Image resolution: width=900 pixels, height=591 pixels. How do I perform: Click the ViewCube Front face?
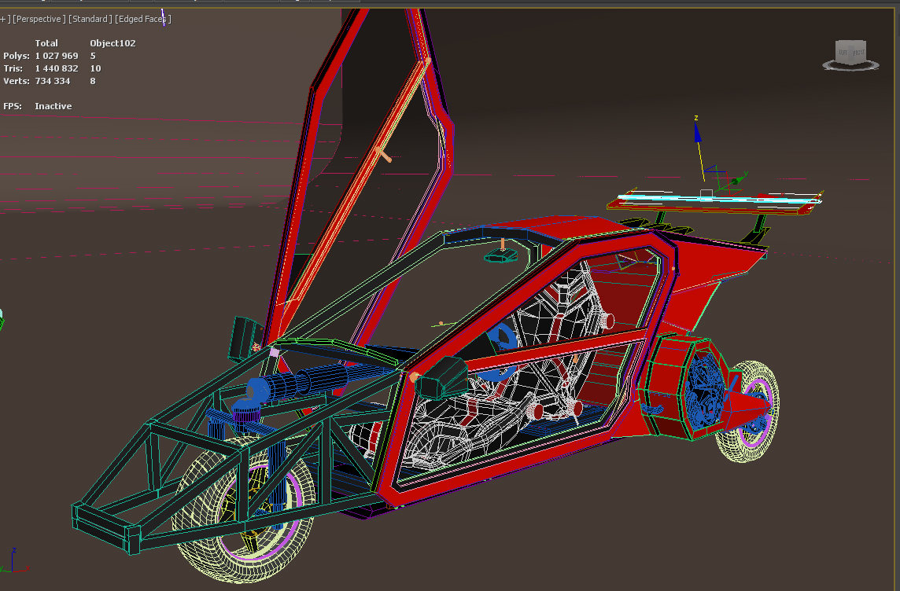coord(858,53)
